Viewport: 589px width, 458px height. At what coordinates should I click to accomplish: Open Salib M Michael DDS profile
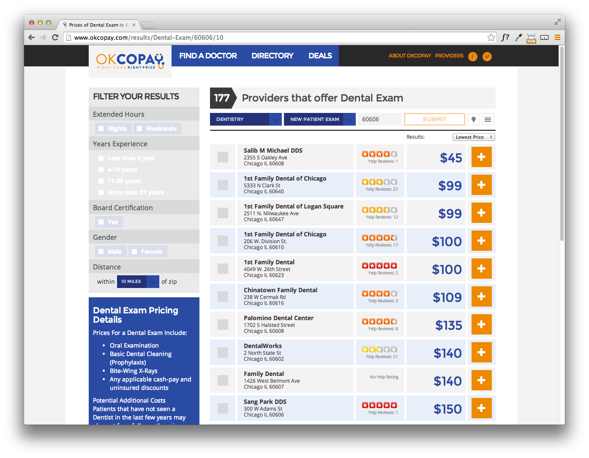(x=273, y=151)
